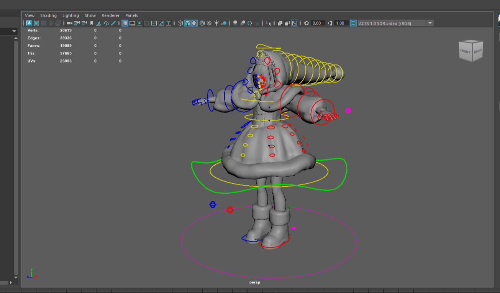The width and height of the screenshot is (500, 293).
Task: Click the FRONT face of the View Cube
Action: [x=465, y=52]
